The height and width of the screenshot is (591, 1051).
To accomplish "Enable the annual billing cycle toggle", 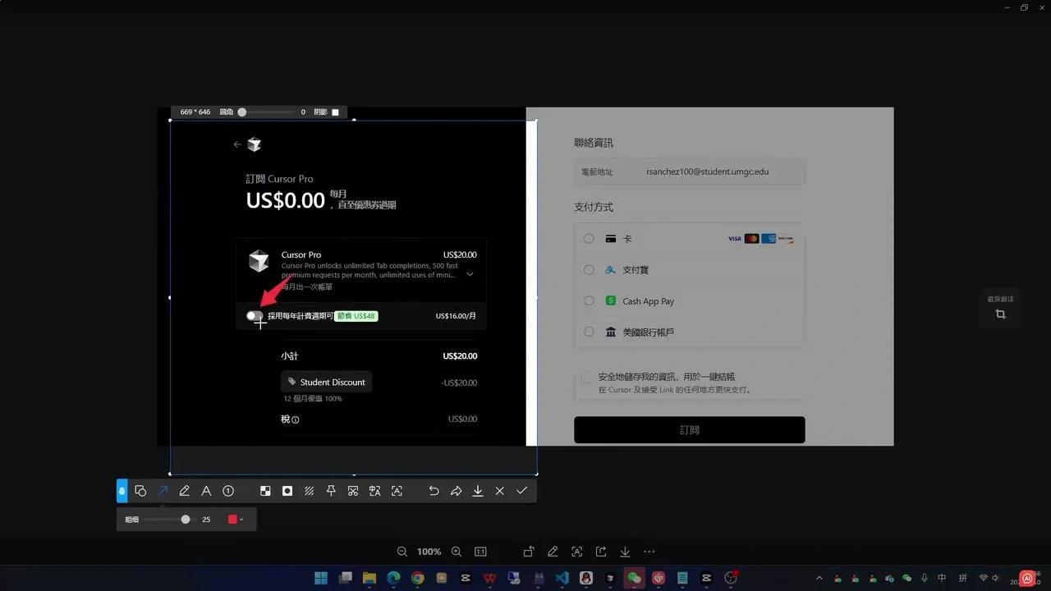I will [x=253, y=316].
